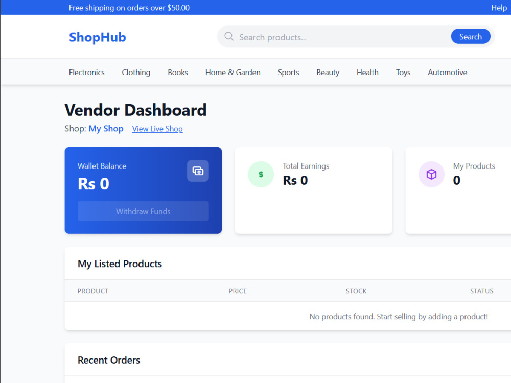
Task: Click the My Products card label
Action: (x=474, y=166)
